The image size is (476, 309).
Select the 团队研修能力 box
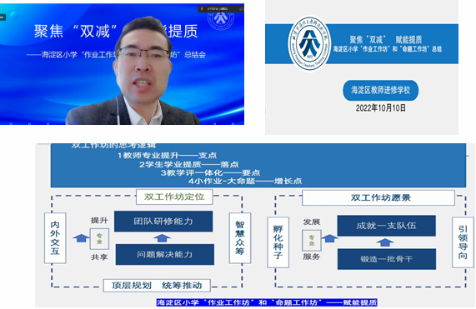point(163,222)
